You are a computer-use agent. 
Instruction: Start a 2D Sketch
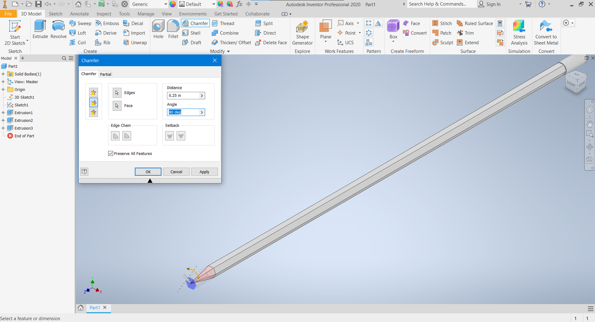[x=15, y=32]
